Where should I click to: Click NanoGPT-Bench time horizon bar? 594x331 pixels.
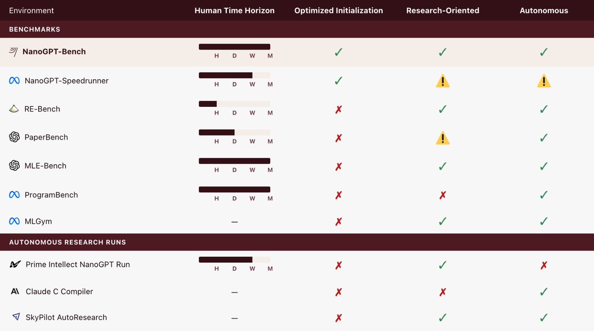[235, 47]
